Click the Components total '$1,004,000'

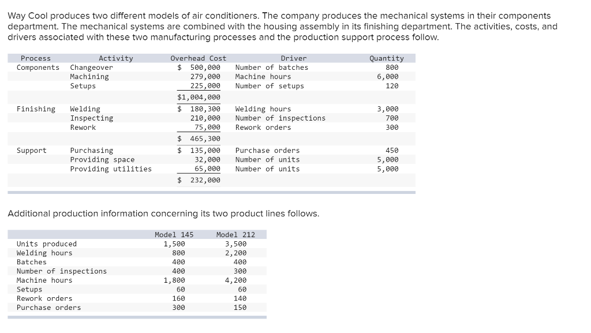click(x=199, y=97)
